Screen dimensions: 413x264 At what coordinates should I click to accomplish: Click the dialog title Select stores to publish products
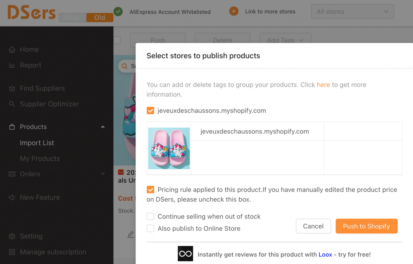203,56
